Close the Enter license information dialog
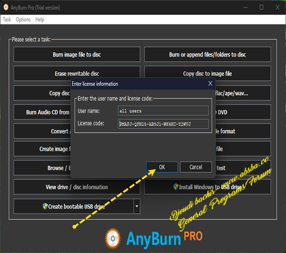This screenshot has width=286, height=253. (210, 83)
